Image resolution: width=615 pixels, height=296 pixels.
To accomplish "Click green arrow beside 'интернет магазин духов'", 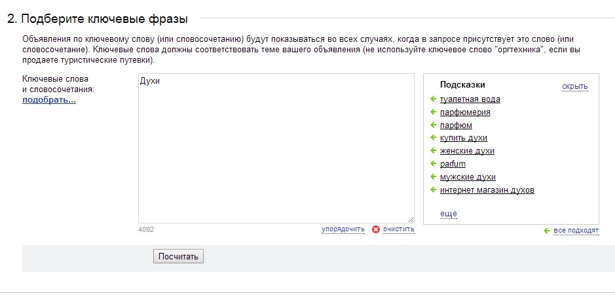I will pos(433,189).
